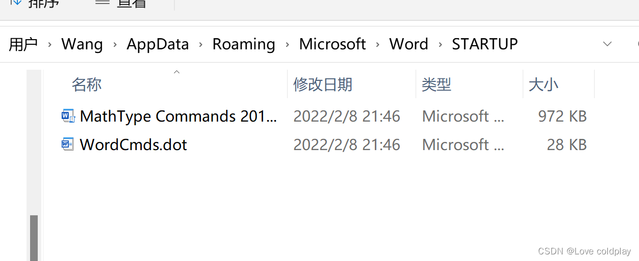
Task: Navigate to the AppData breadcrumb folder
Action: 158,44
